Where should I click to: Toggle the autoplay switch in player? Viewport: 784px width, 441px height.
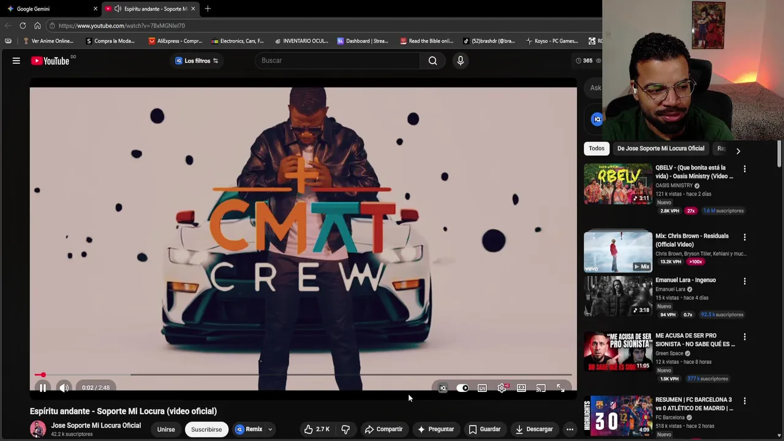click(x=462, y=388)
